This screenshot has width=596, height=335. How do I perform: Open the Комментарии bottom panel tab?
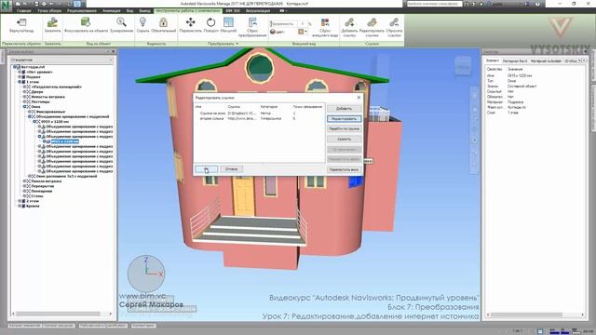coord(143,326)
